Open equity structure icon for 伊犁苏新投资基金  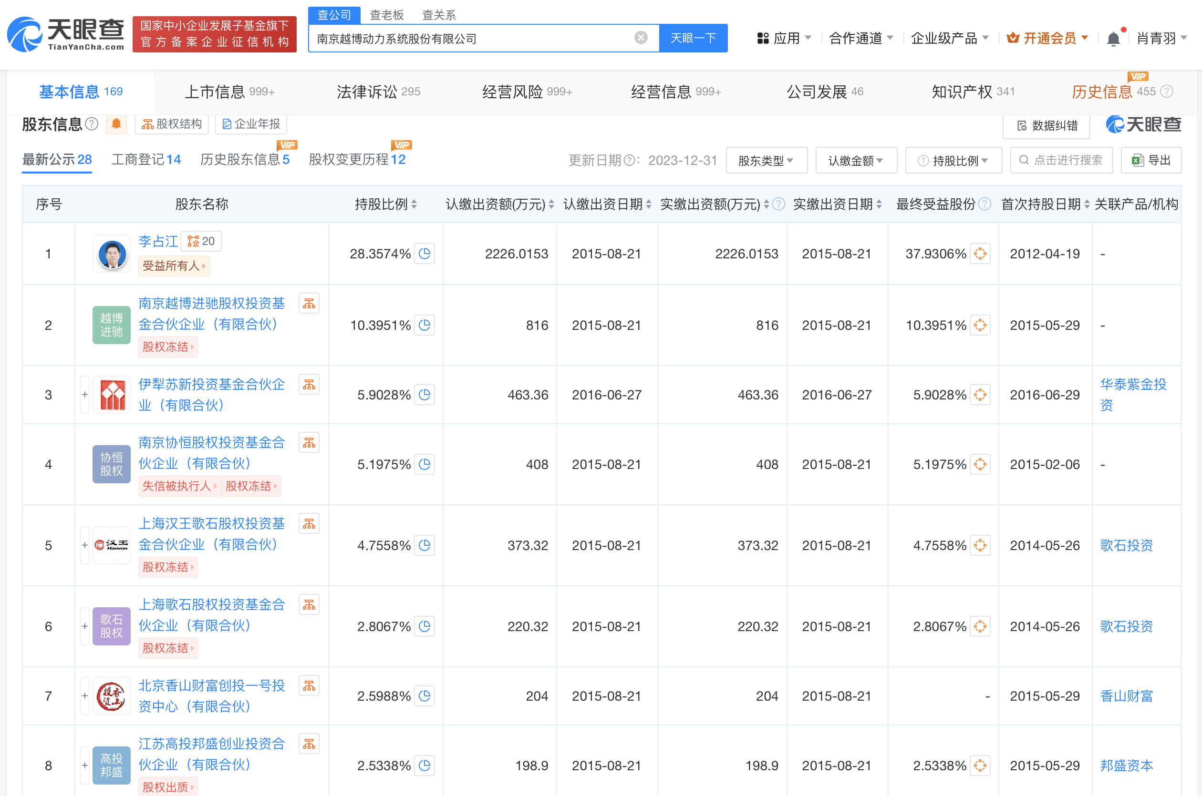309,385
